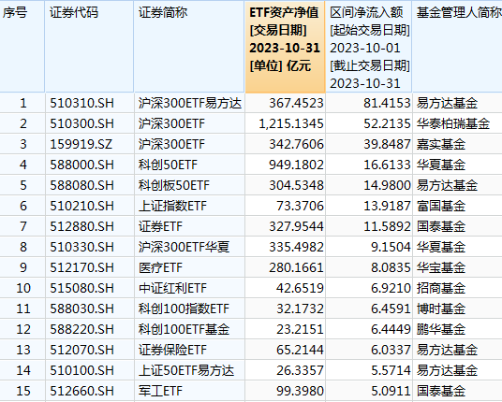Click the name 科创100ETF基金
502x402 pixels.
click(x=184, y=329)
